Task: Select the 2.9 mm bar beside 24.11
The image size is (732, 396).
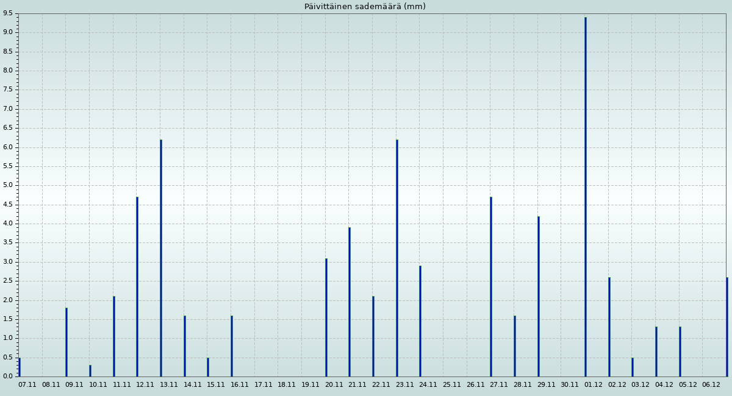Action: click(x=420, y=321)
